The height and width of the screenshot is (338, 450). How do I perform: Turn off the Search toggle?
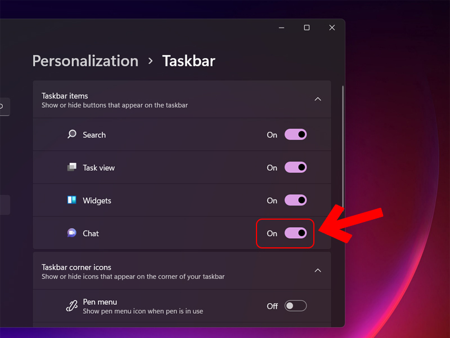click(296, 135)
